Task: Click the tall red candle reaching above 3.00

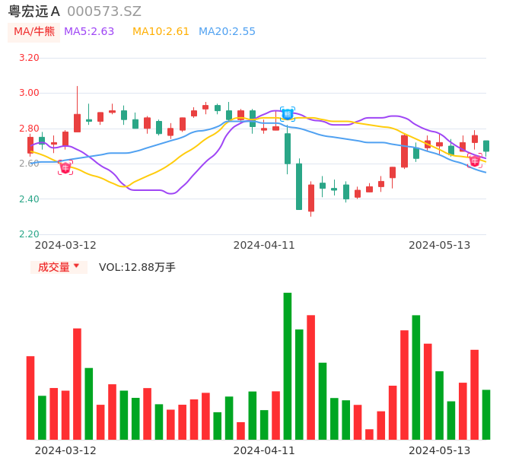Action: point(77,122)
